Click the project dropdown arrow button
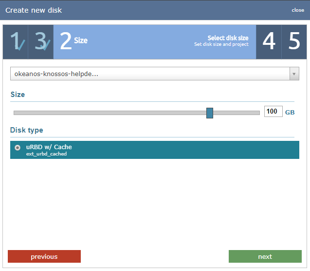The width and height of the screenshot is (310, 271). (294, 74)
